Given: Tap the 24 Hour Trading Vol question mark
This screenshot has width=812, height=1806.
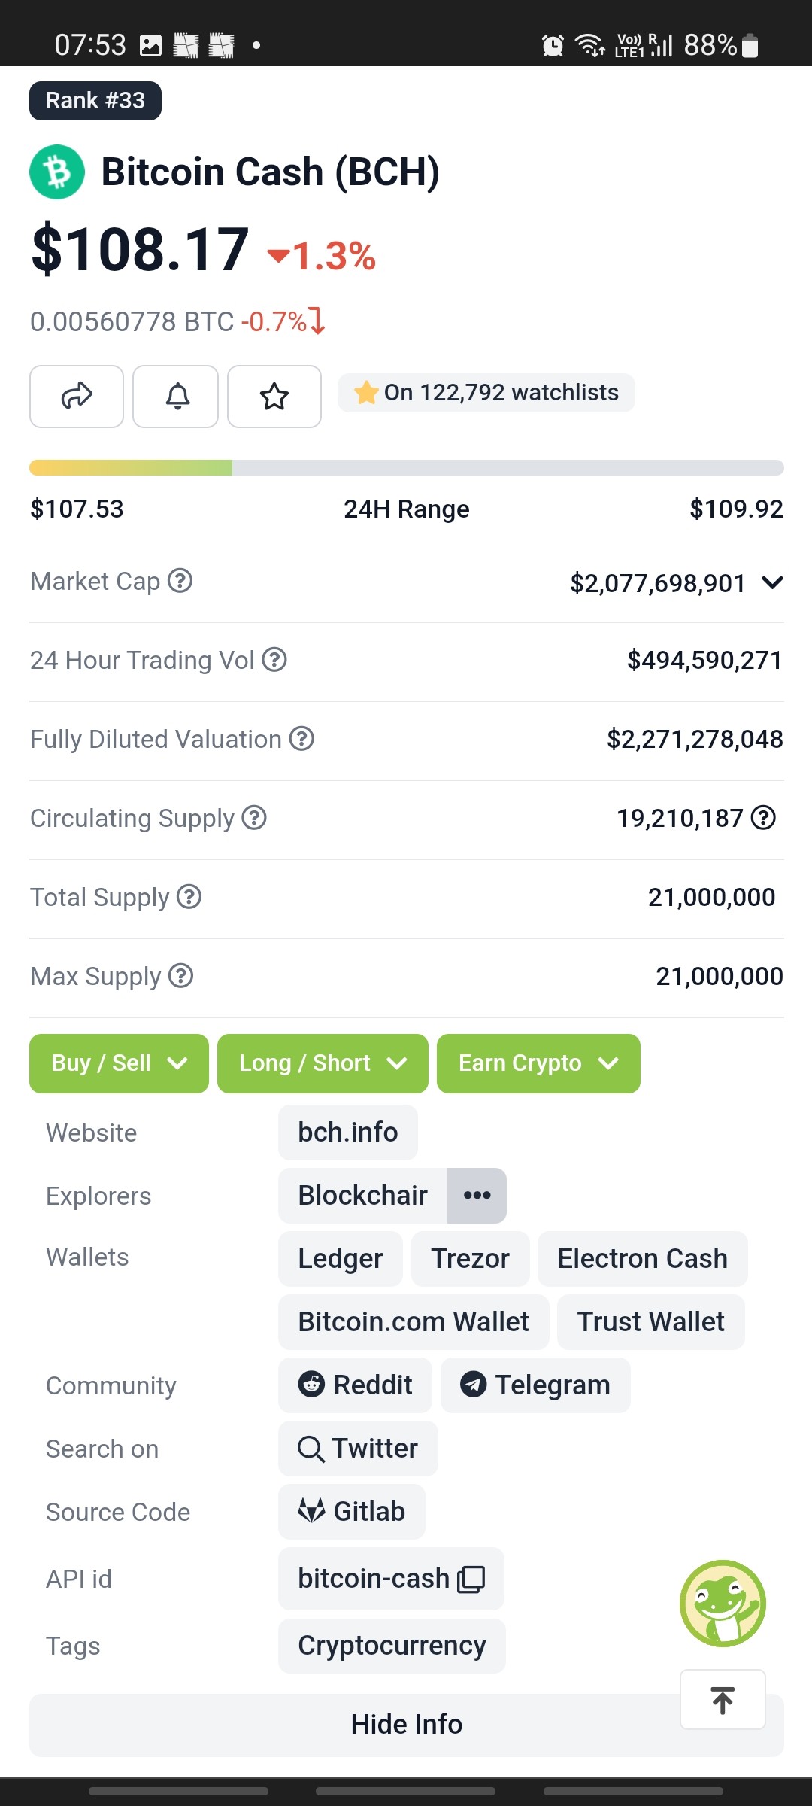Looking at the screenshot, I should pyautogui.click(x=274, y=660).
